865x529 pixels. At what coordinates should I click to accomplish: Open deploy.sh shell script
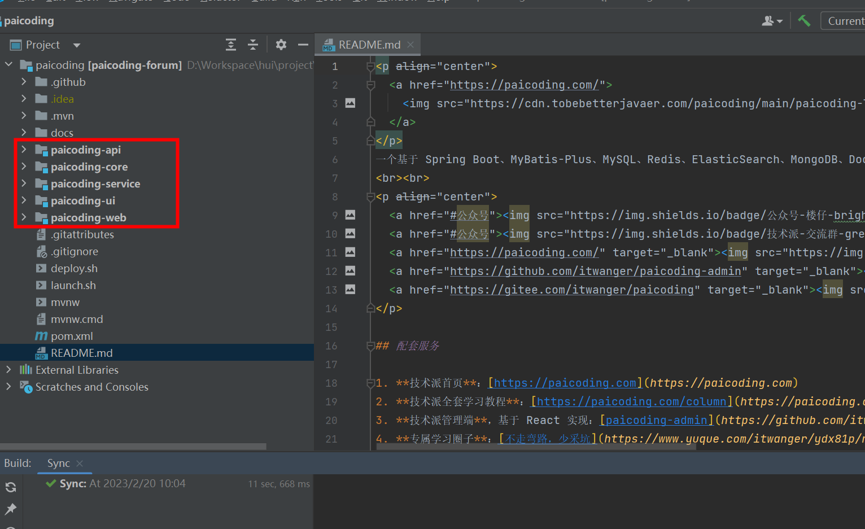74,268
